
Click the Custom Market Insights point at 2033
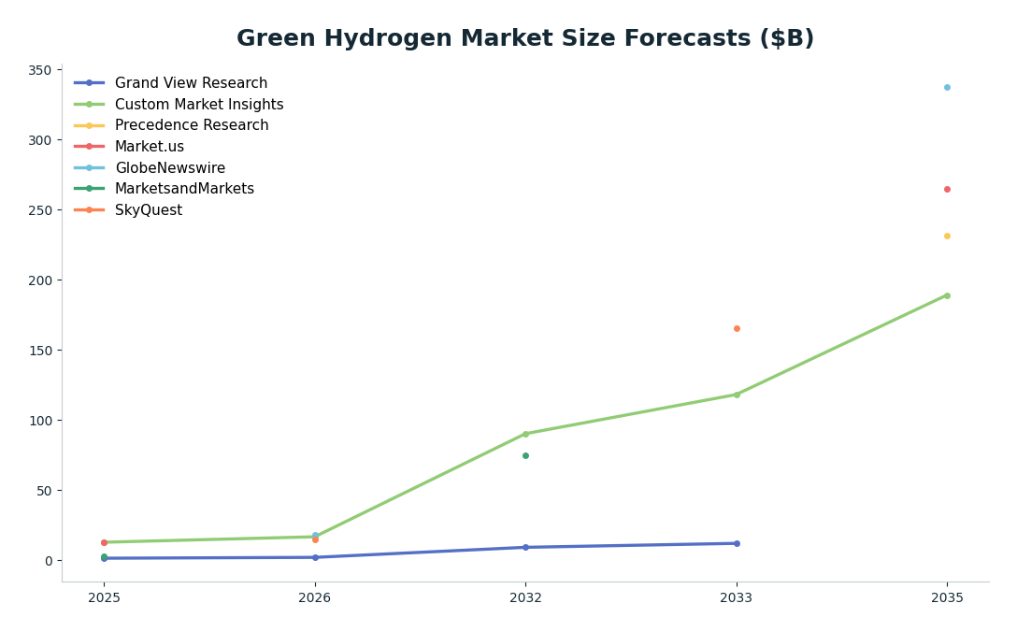pos(737,395)
